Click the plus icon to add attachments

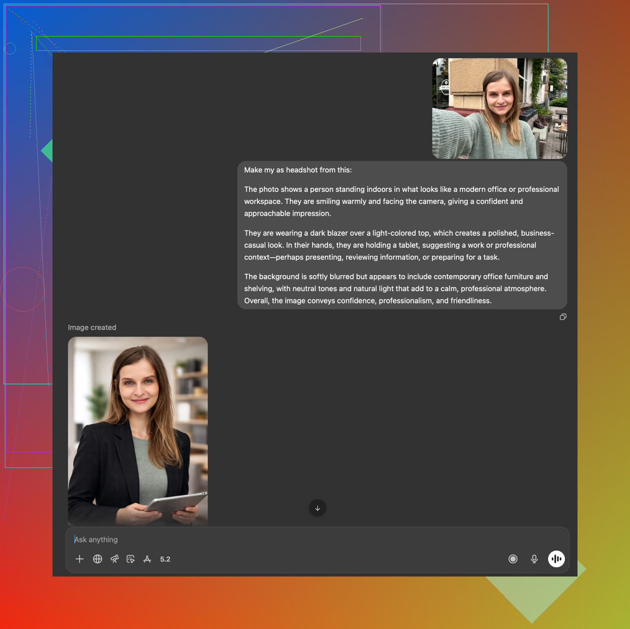click(80, 559)
